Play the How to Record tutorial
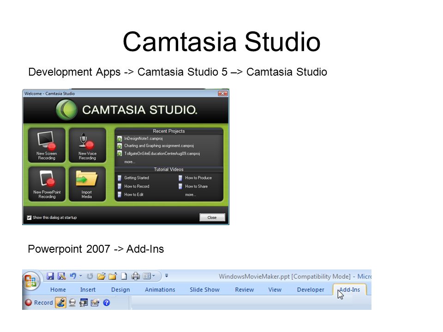 click(x=137, y=186)
